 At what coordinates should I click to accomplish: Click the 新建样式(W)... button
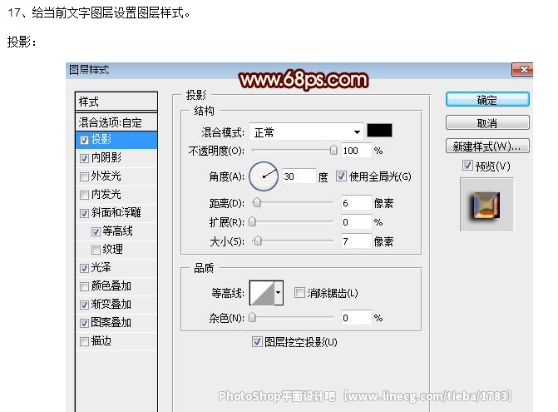487,146
